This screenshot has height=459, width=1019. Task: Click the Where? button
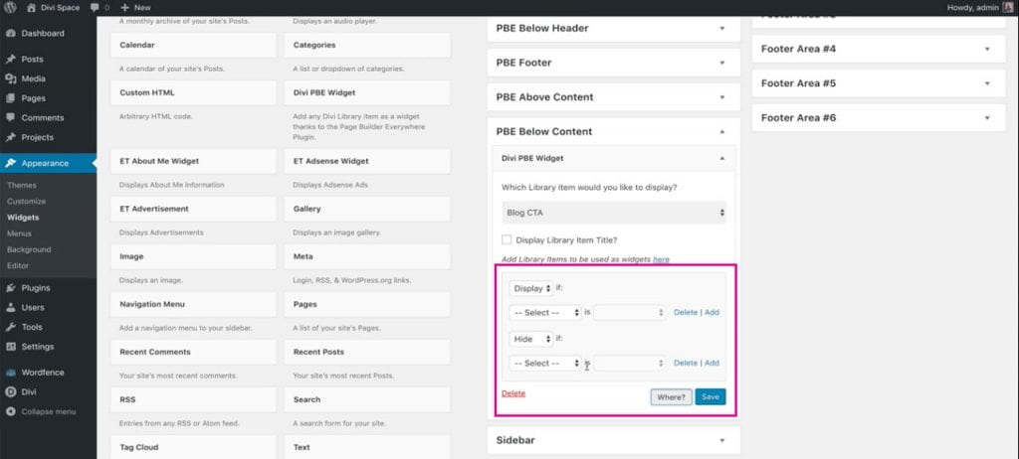point(672,396)
